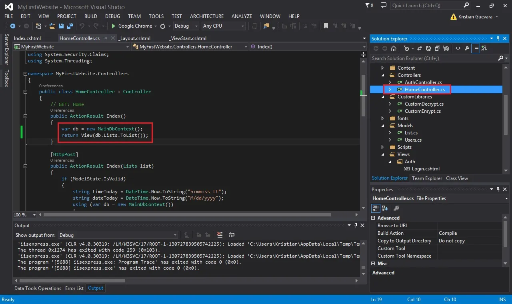Toggle Show All Files in Solution Explorer
Viewport: 512px width, 304px height.
click(446, 48)
